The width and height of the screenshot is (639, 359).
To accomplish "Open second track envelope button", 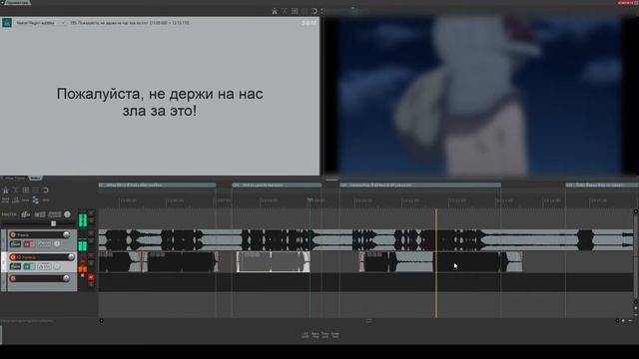I will tap(44, 266).
